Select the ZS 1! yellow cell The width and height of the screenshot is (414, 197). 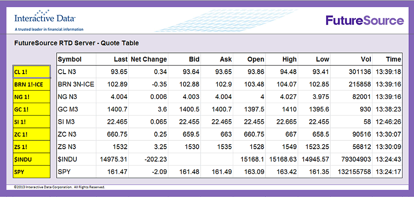click(x=31, y=147)
